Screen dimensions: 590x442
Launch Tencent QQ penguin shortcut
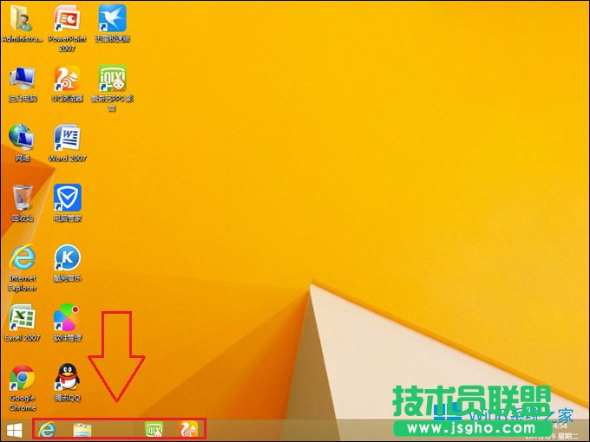67,378
